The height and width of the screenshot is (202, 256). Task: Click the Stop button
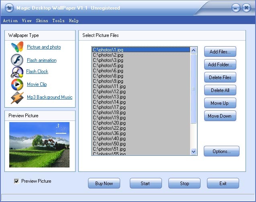pos(184,184)
